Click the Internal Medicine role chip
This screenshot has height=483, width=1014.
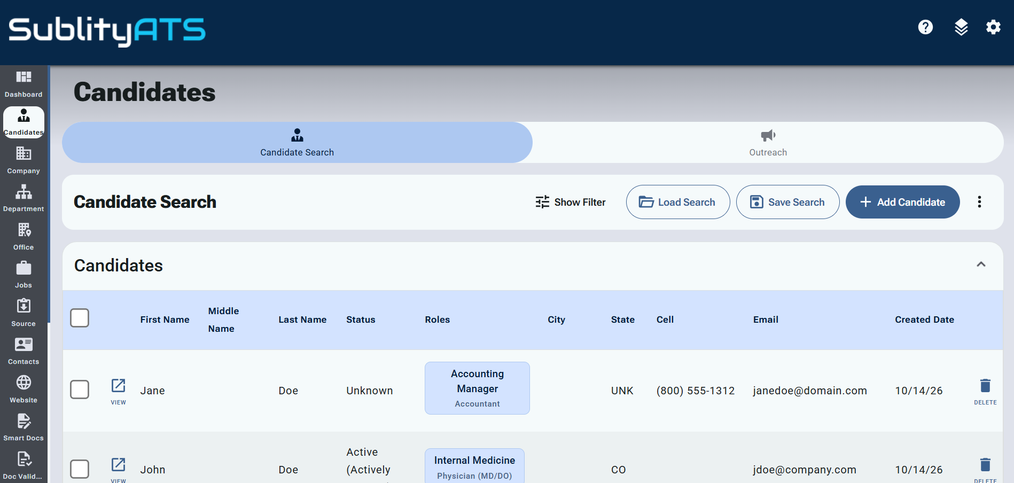(x=474, y=466)
